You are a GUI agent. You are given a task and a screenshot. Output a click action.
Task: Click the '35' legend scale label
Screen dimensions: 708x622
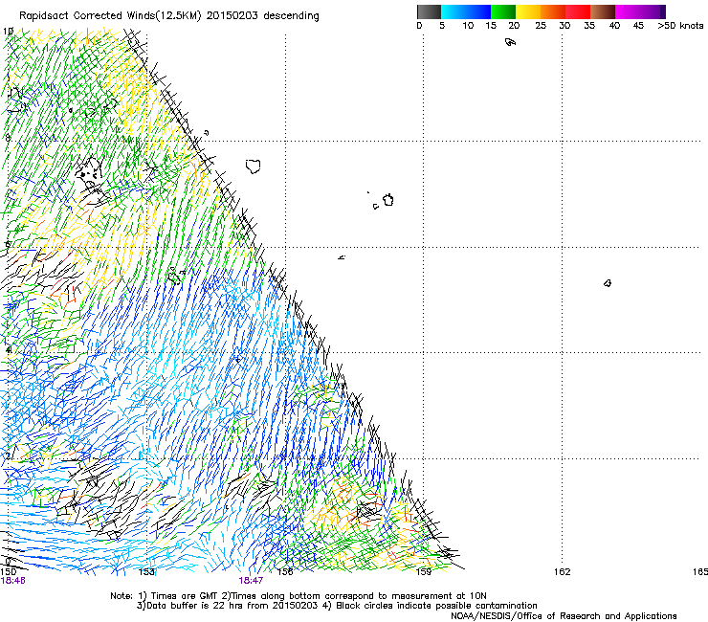[589, 26]
